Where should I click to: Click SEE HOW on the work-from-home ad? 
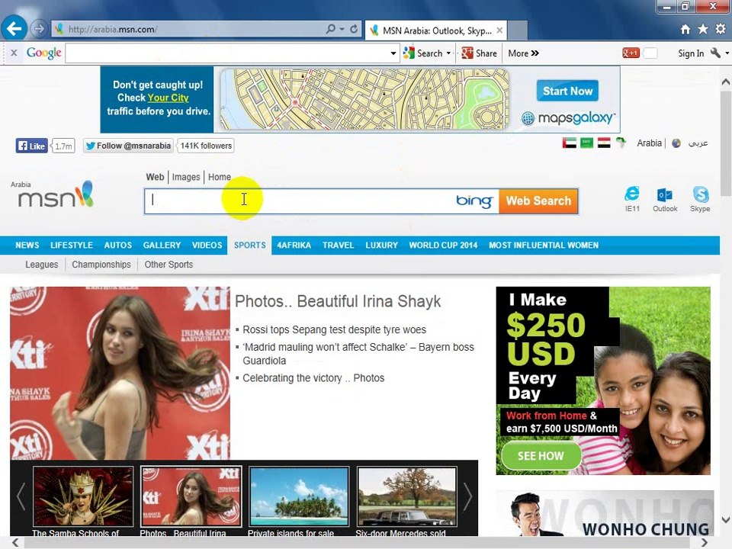point(541,456)
